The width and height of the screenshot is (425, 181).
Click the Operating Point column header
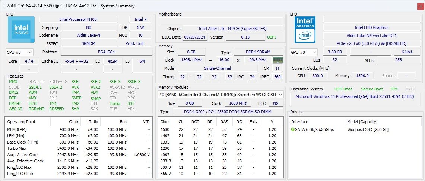pyautogui.click(x=28, y=122)
